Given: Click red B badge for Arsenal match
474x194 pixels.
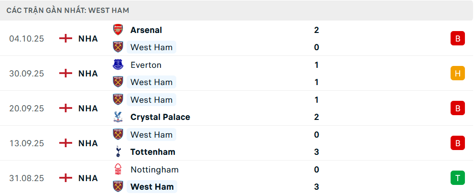Looking at the screenshot, I should (457, 39).
